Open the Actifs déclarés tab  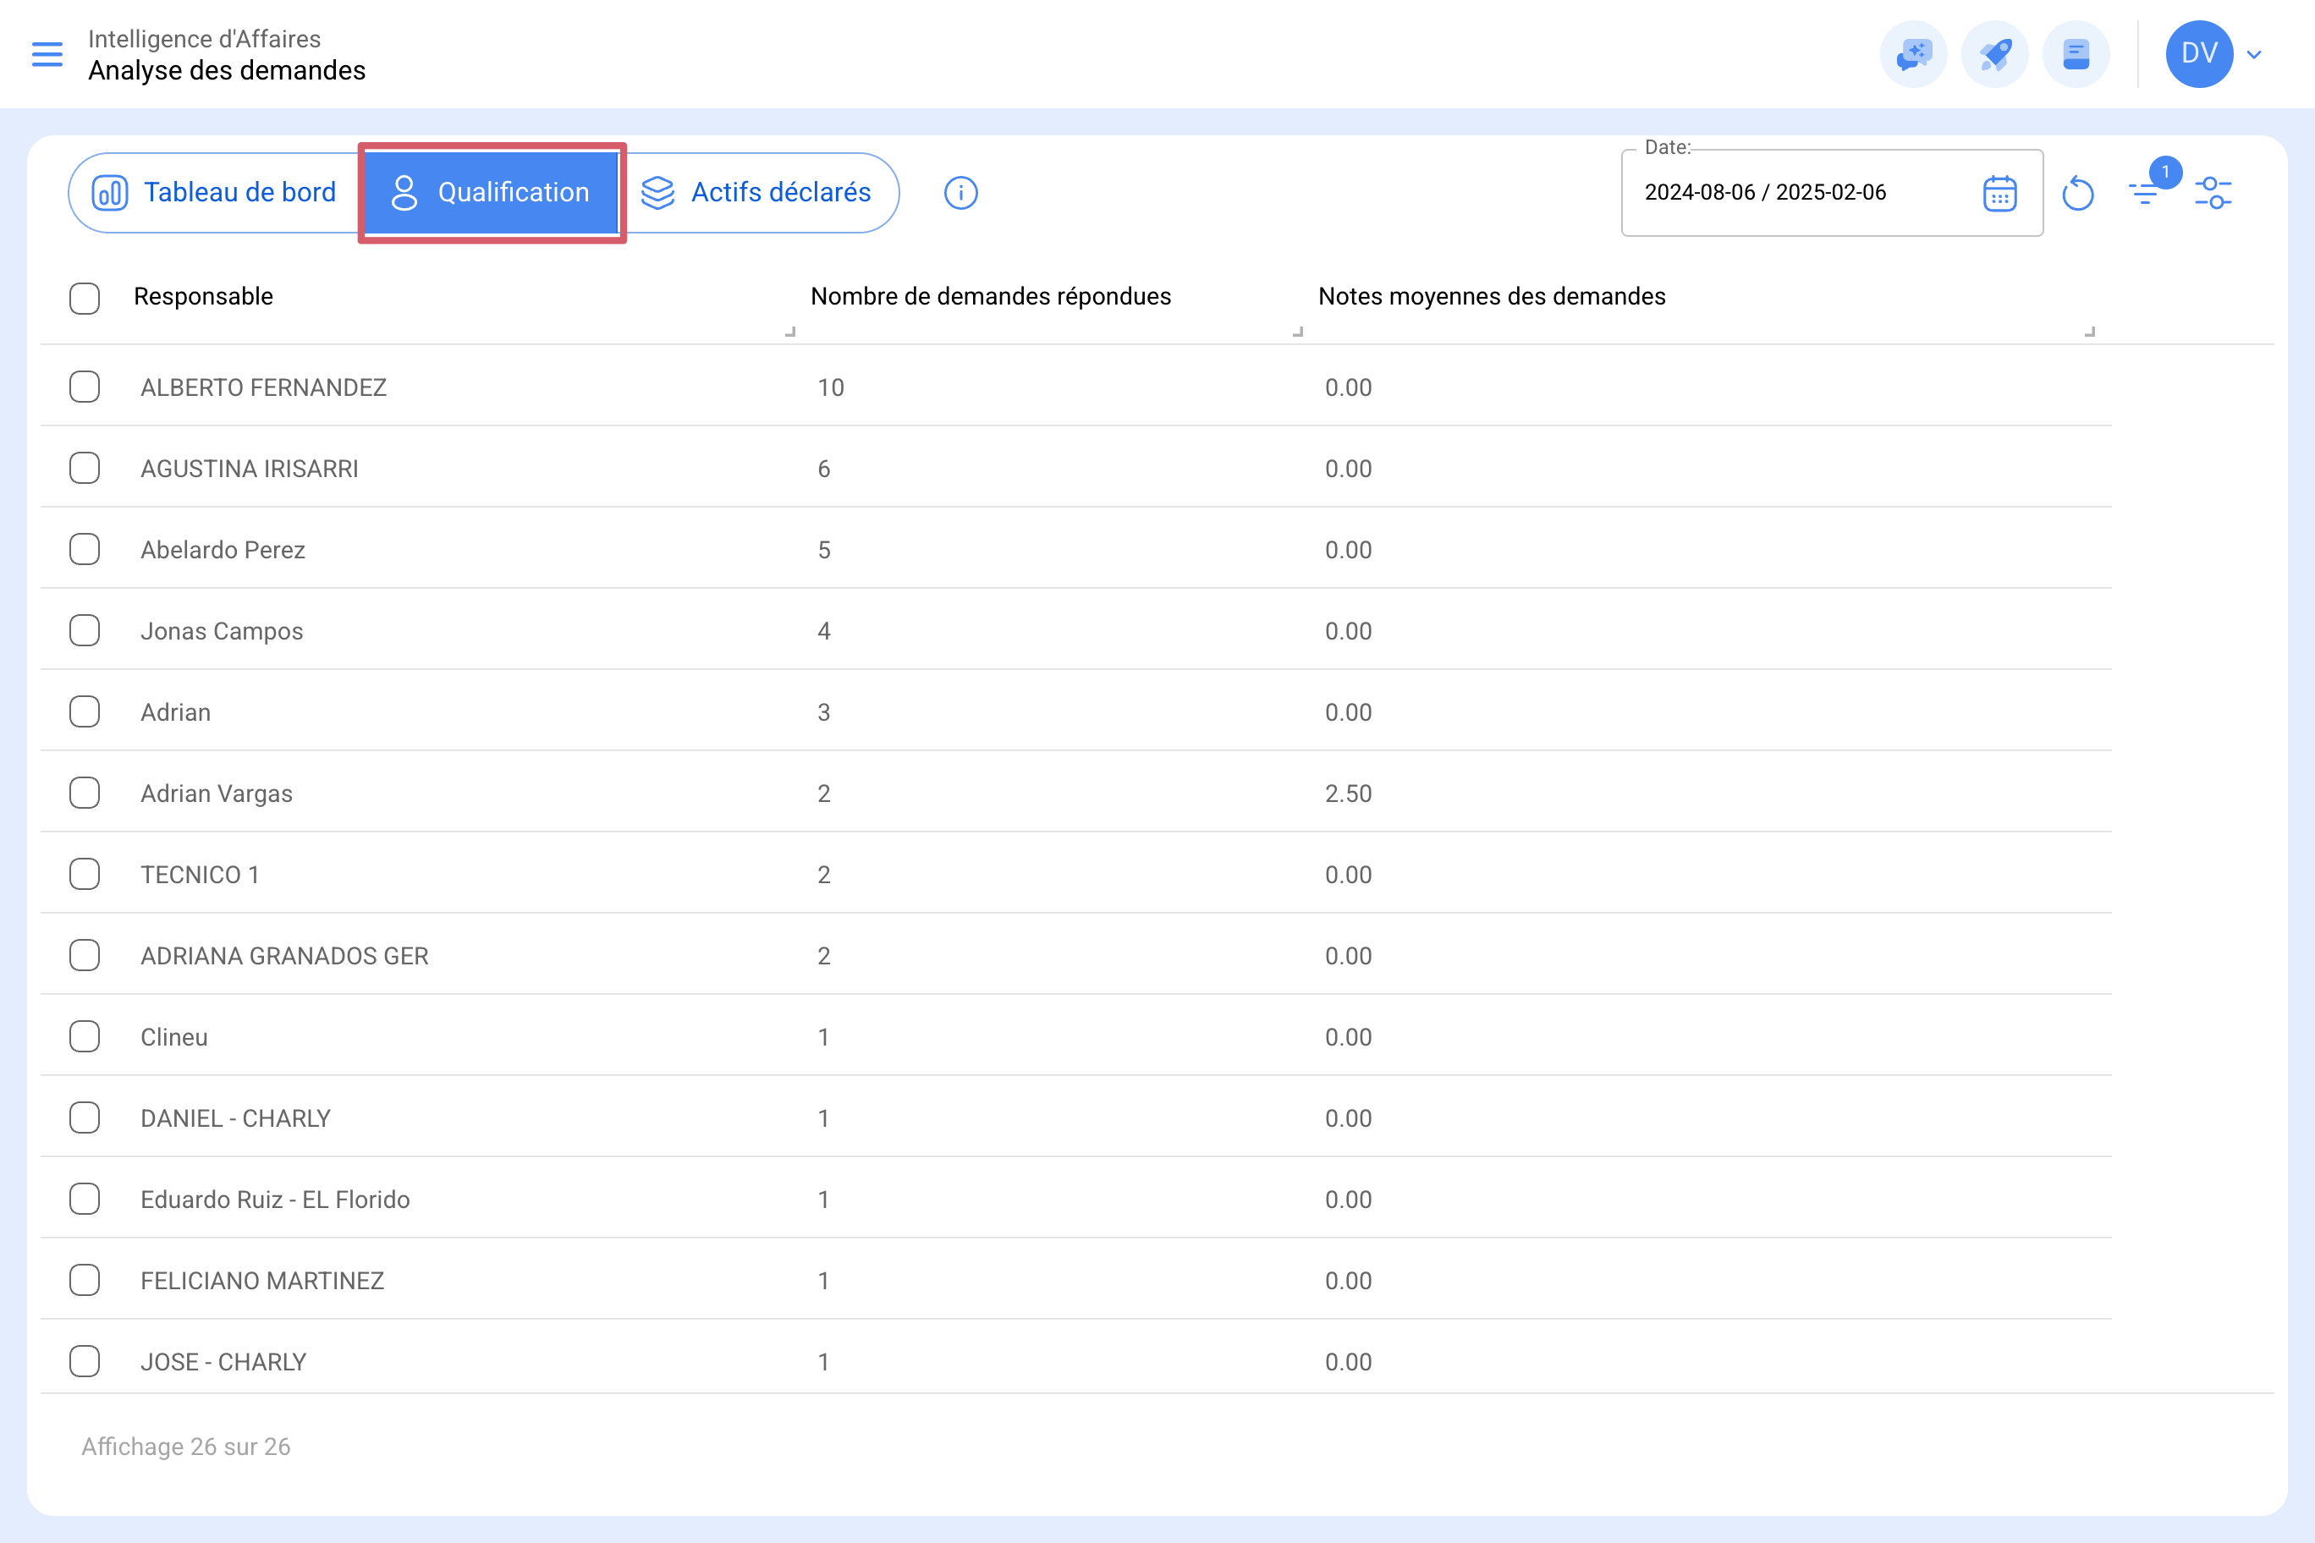coord(757,192)
